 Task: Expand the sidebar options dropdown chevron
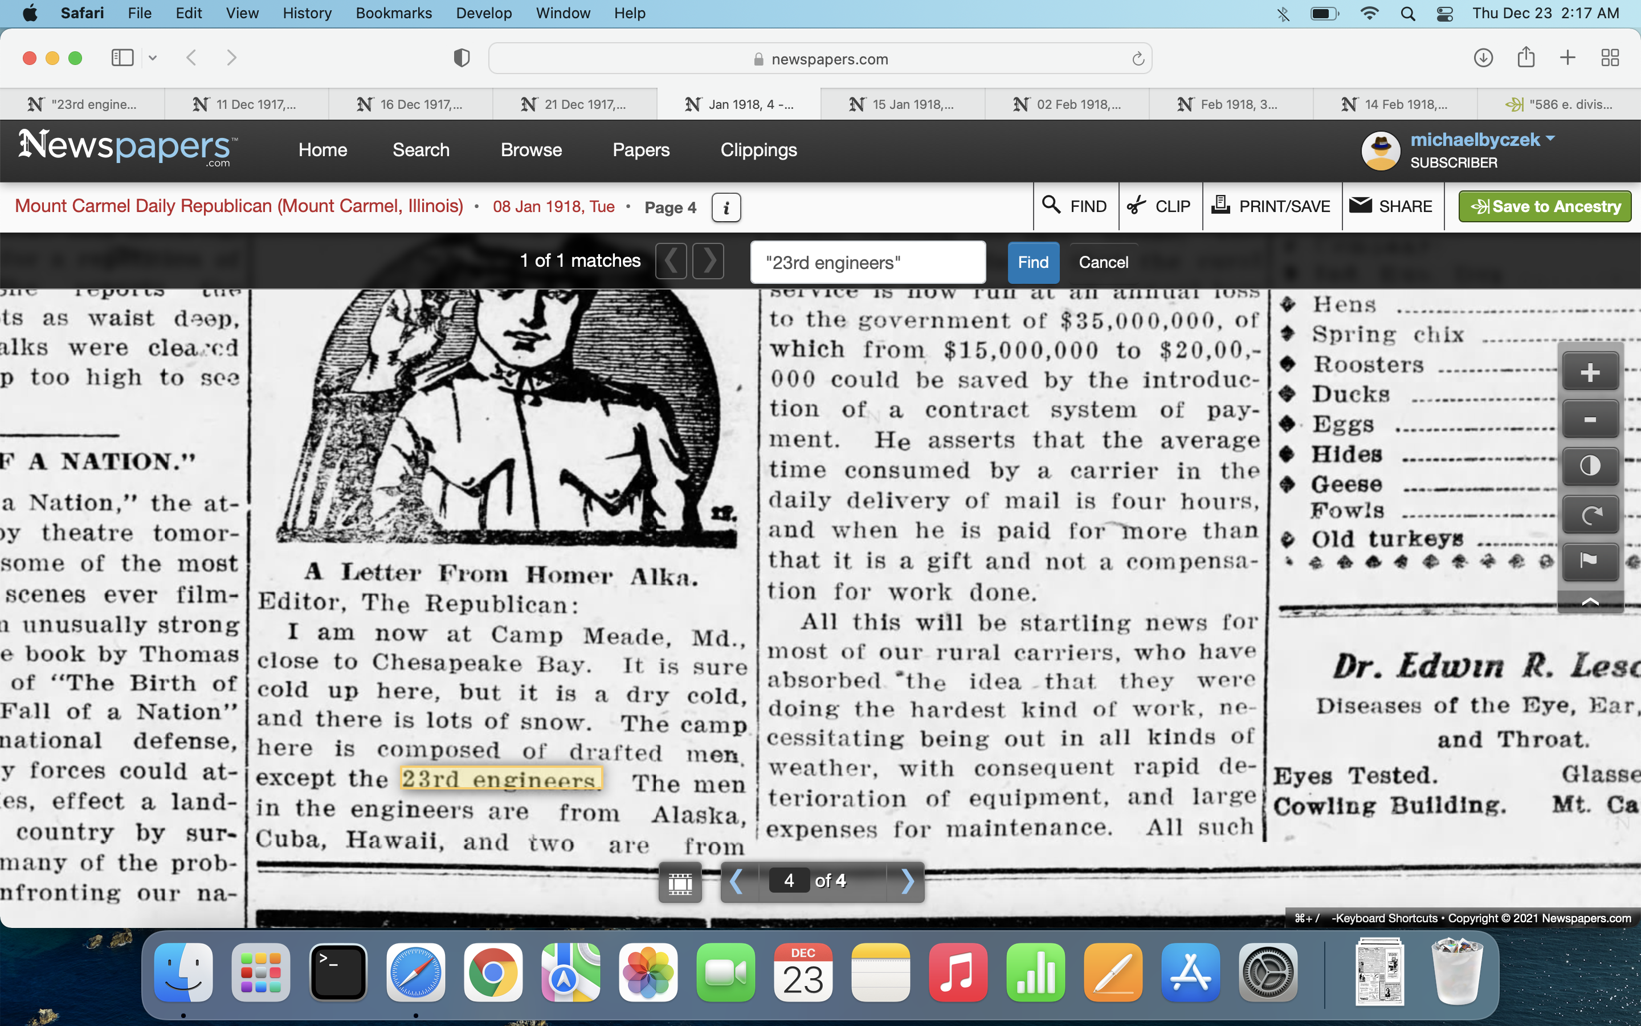tap(153, 58)
